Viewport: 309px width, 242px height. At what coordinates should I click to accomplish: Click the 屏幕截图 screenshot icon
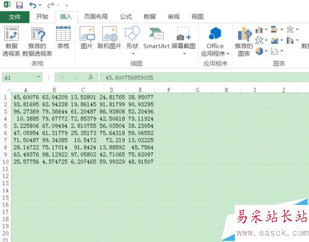[184, 33]
